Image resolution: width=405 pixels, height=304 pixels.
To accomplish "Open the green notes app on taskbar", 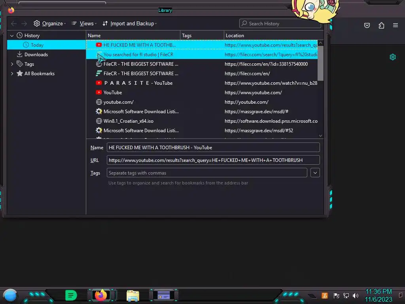I will click(71, 295).
